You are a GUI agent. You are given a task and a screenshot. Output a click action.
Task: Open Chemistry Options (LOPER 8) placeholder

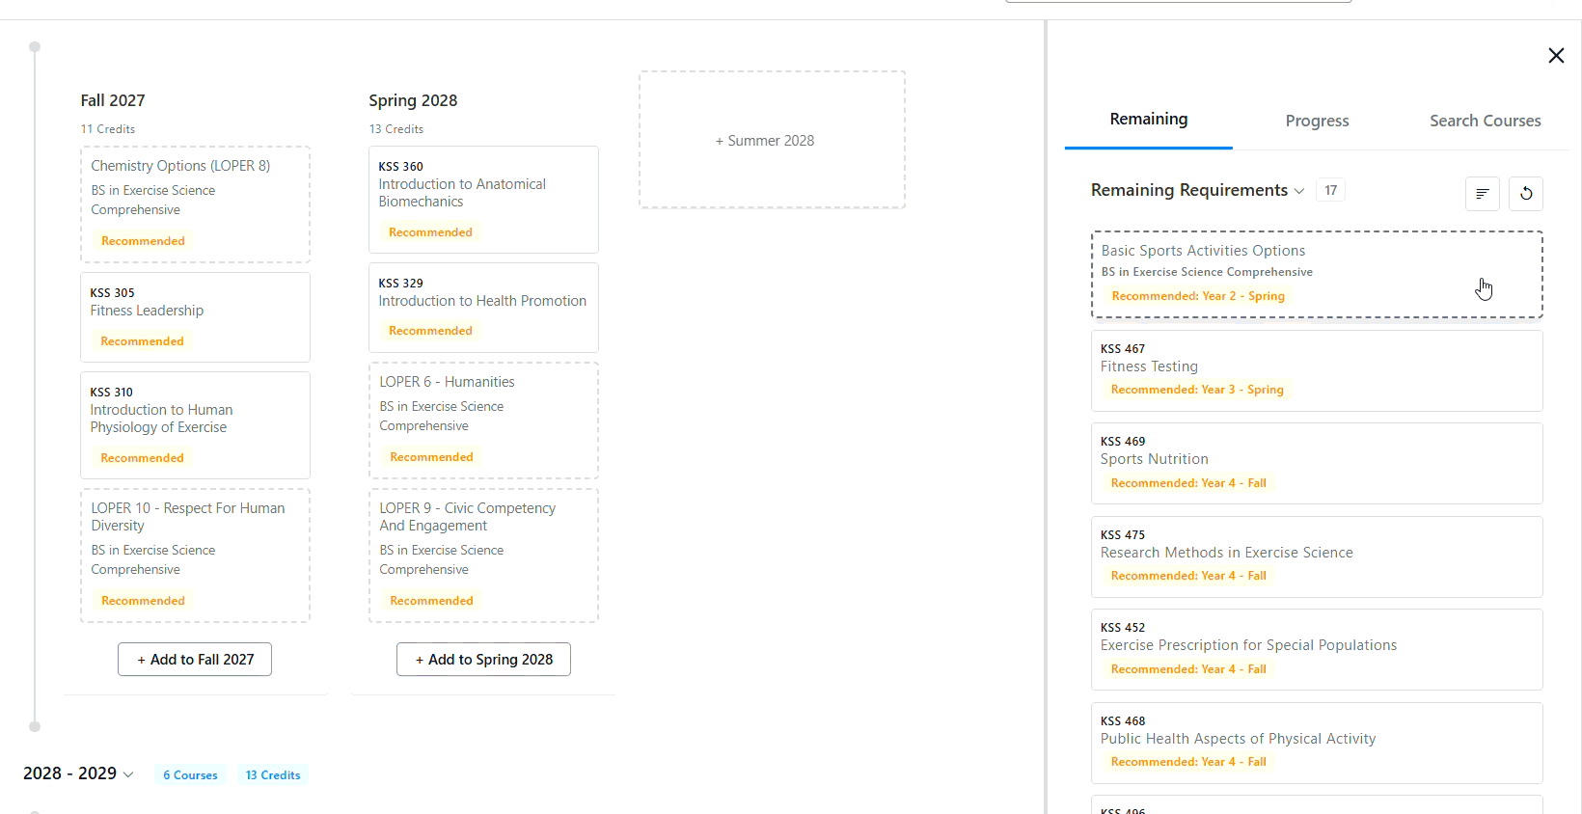[x=195, y=204]
